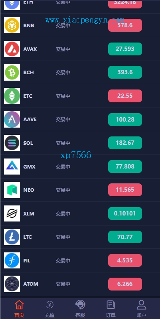Select the GMX triangle logo
The width and height of the screenshot is (160, 319).
pyautogui.click(x=12, y=167)
